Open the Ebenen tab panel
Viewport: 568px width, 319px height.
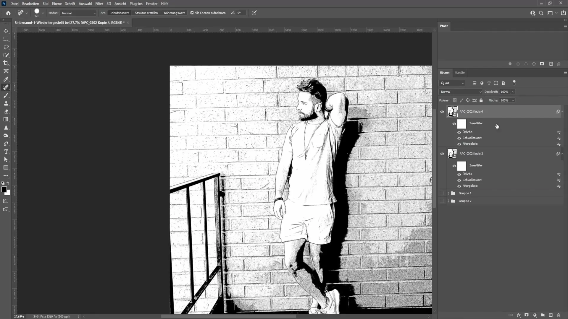point(446,72)
